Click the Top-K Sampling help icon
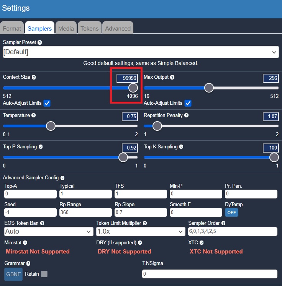Image resolution: width=282 pixels, height=286 pixels. 181,147
